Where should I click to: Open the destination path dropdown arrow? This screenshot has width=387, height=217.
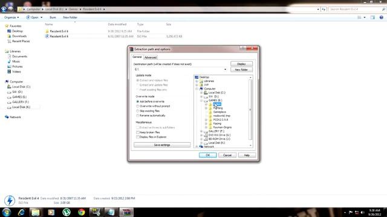[225, 70]
